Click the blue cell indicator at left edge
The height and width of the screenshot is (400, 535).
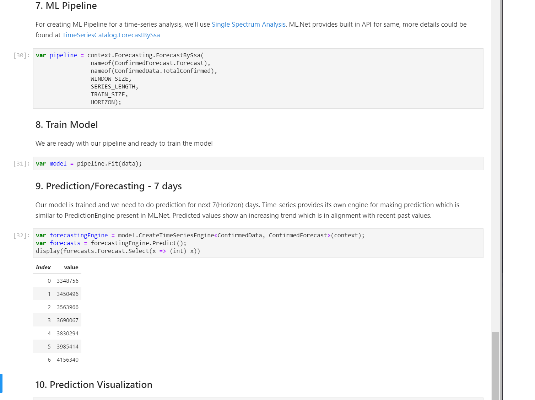pyautogui.click(x=2, y=383)
